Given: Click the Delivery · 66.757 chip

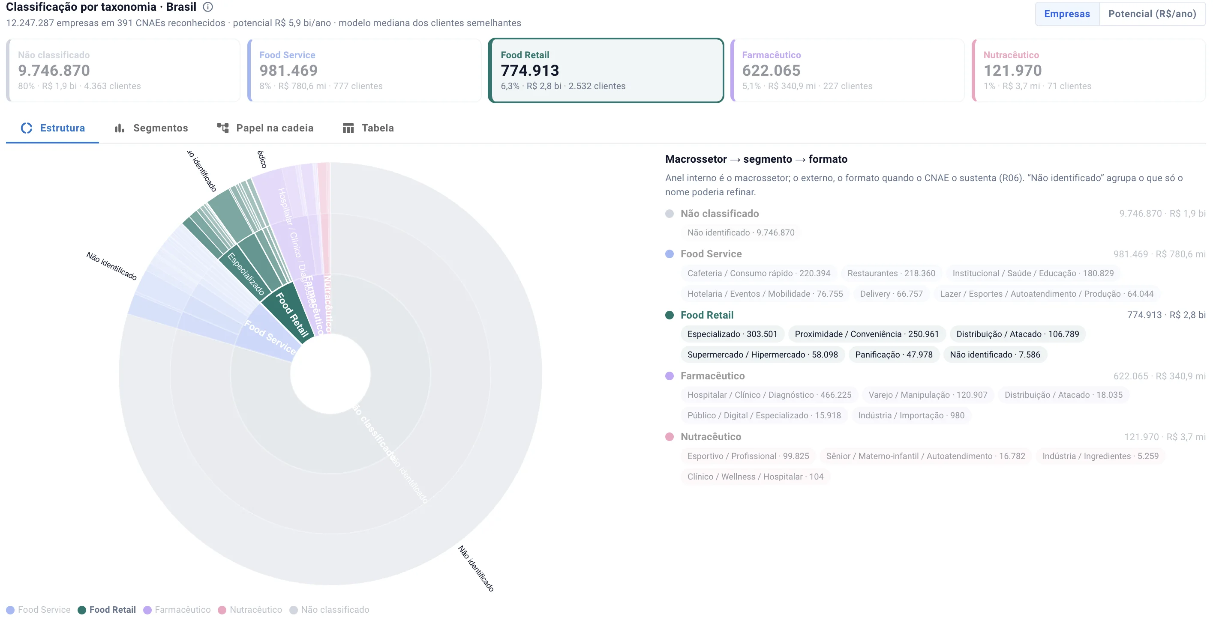Looking at the screenshot, I should tap(891, 294).
